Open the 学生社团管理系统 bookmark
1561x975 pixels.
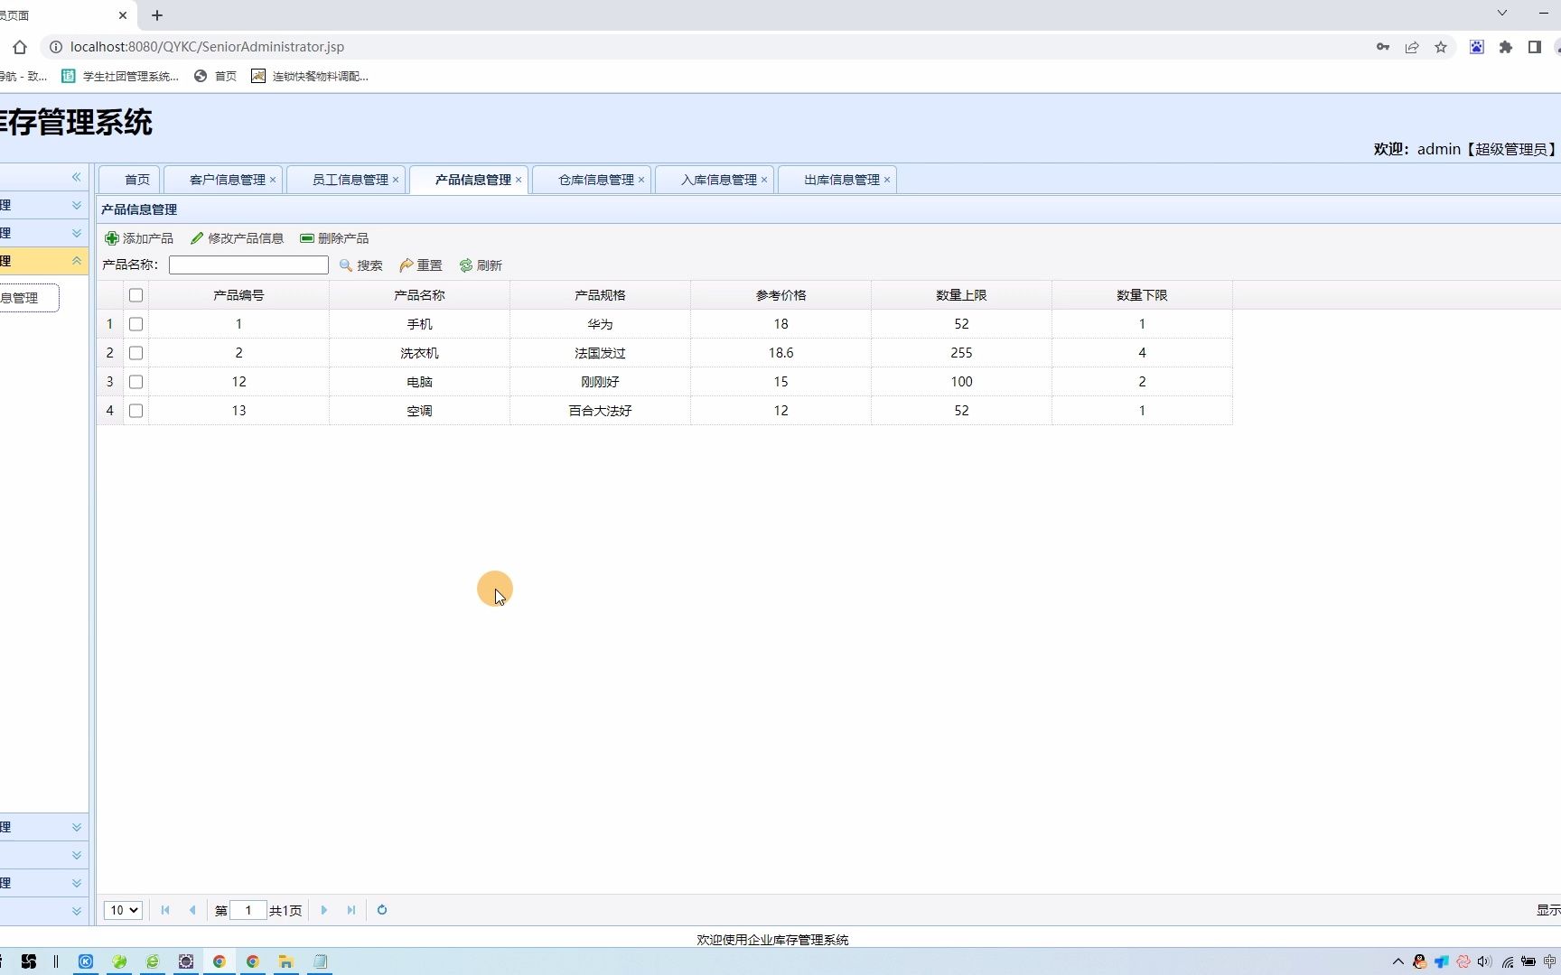(x=120, y=76)
